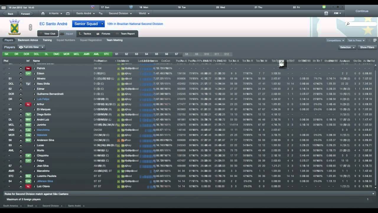Open the Competitions dropdown
Screen dimensions: 378x213
(x=335, y=40)
